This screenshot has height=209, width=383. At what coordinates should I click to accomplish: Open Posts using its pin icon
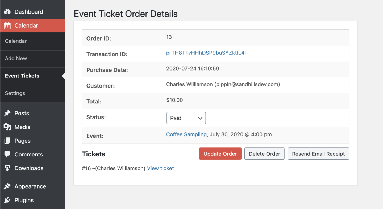tap(7, 113)
